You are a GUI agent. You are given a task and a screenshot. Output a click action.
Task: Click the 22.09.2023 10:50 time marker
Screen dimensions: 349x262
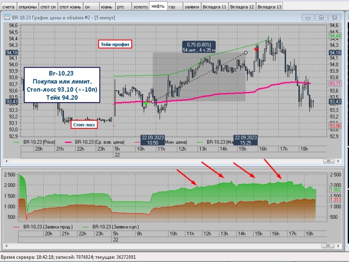[x=152, y=140]
